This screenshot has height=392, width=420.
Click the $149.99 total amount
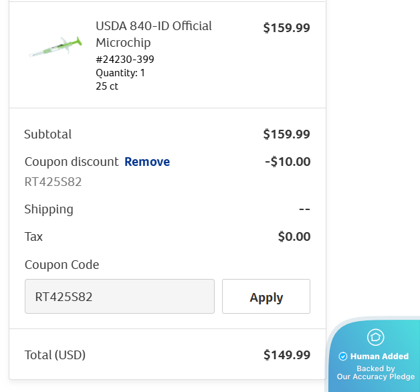coord(286,355)
